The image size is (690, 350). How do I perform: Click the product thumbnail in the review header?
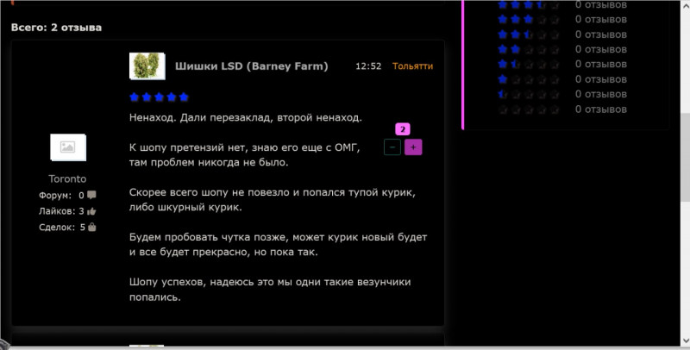click(x=147, y=66)
